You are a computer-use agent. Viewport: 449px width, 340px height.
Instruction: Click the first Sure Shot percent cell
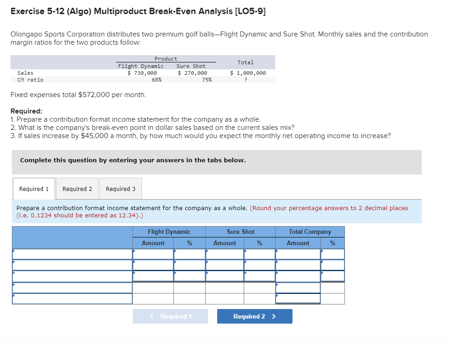coord(259,254)
